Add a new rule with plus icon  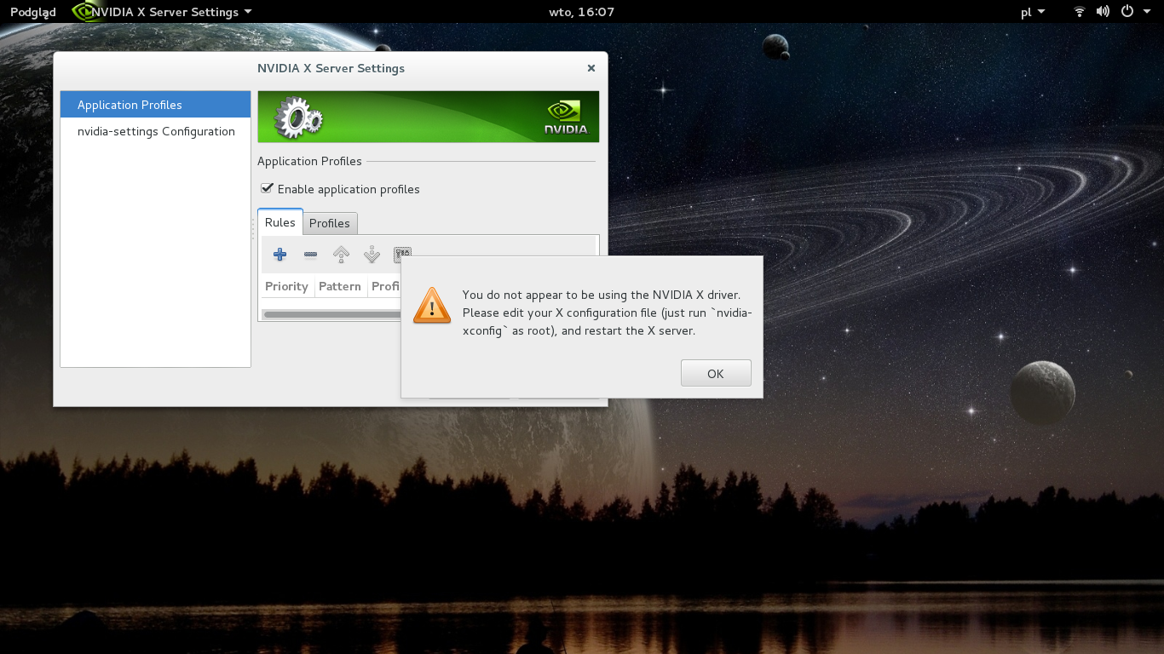[279, 254]
